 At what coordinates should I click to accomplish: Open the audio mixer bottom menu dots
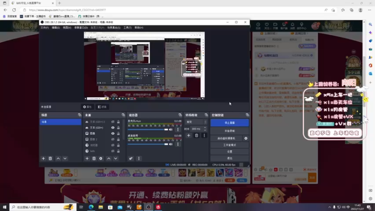(139, 158)
